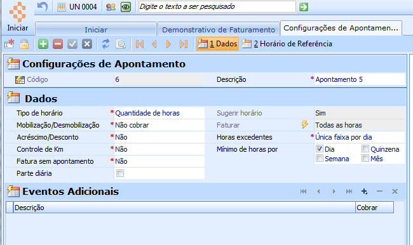The height and width of the screenshot is (245, 413).
Task: Open the Horas excedentes dropdown field
Action: click(x=360, y=137)
